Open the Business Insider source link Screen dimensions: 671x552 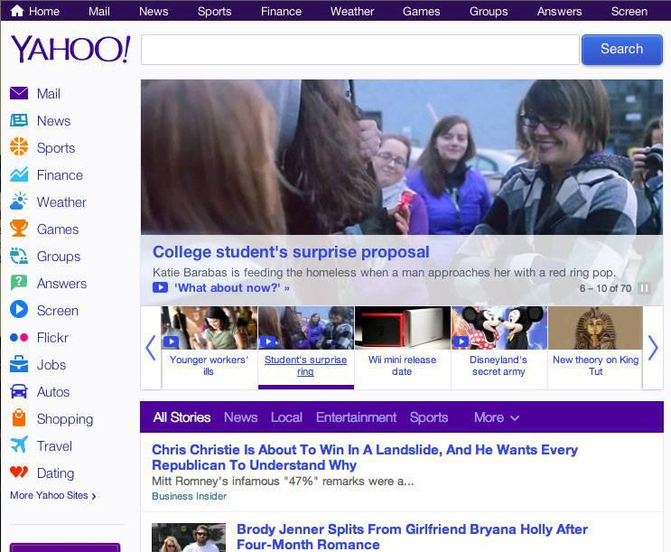click(x=189, y=496)
